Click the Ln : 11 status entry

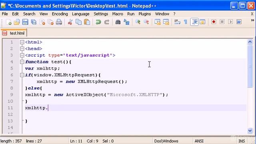[76, 141]
